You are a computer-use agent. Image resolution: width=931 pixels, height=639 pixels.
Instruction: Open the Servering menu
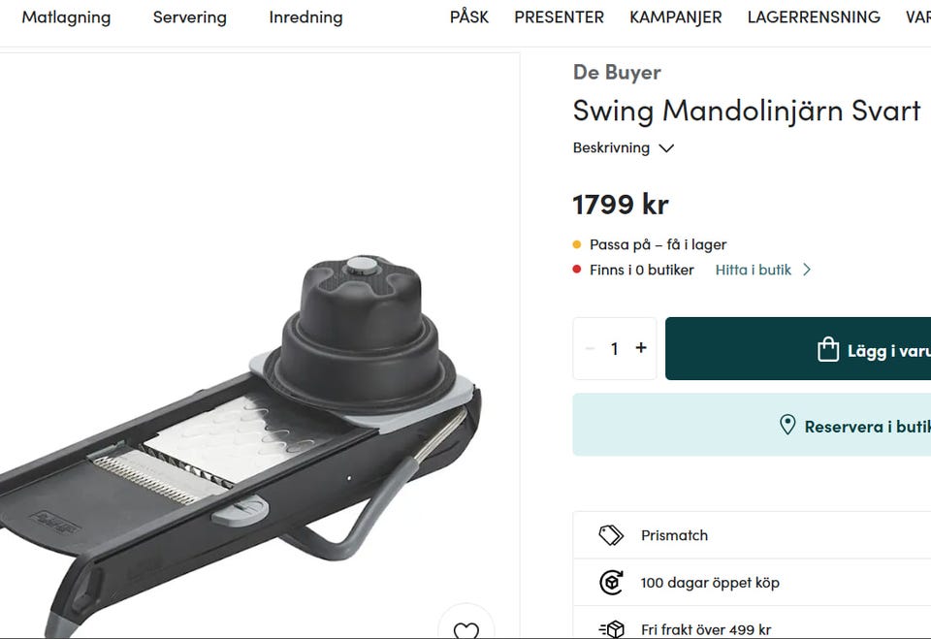coord(190,17)
